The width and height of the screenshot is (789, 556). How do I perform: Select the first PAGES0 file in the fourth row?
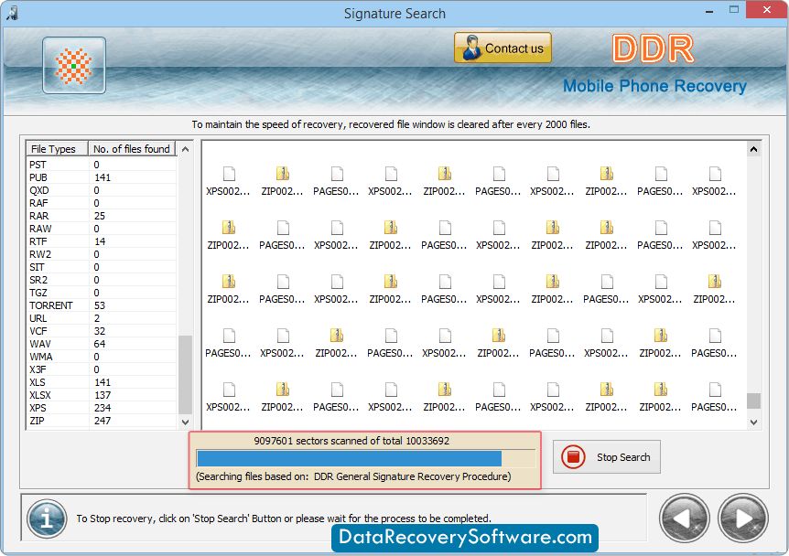[x=229, y=343]
